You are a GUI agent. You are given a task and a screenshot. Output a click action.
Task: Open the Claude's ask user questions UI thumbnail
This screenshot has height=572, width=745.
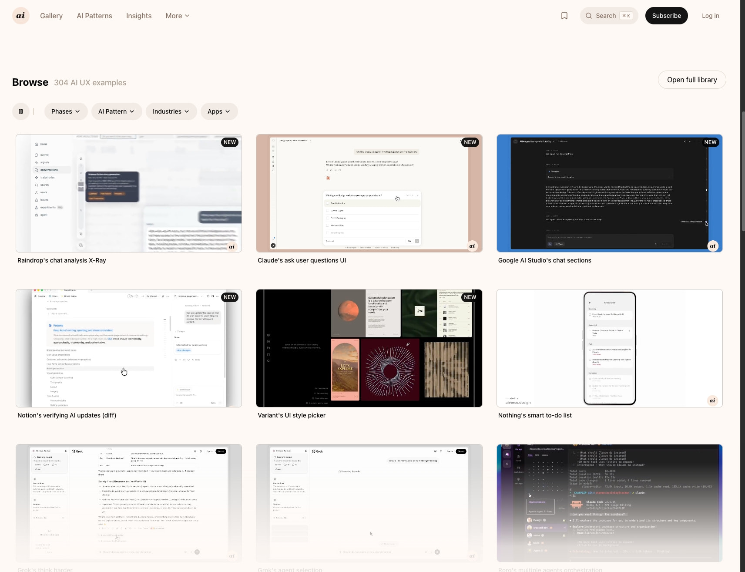point(369,193)
